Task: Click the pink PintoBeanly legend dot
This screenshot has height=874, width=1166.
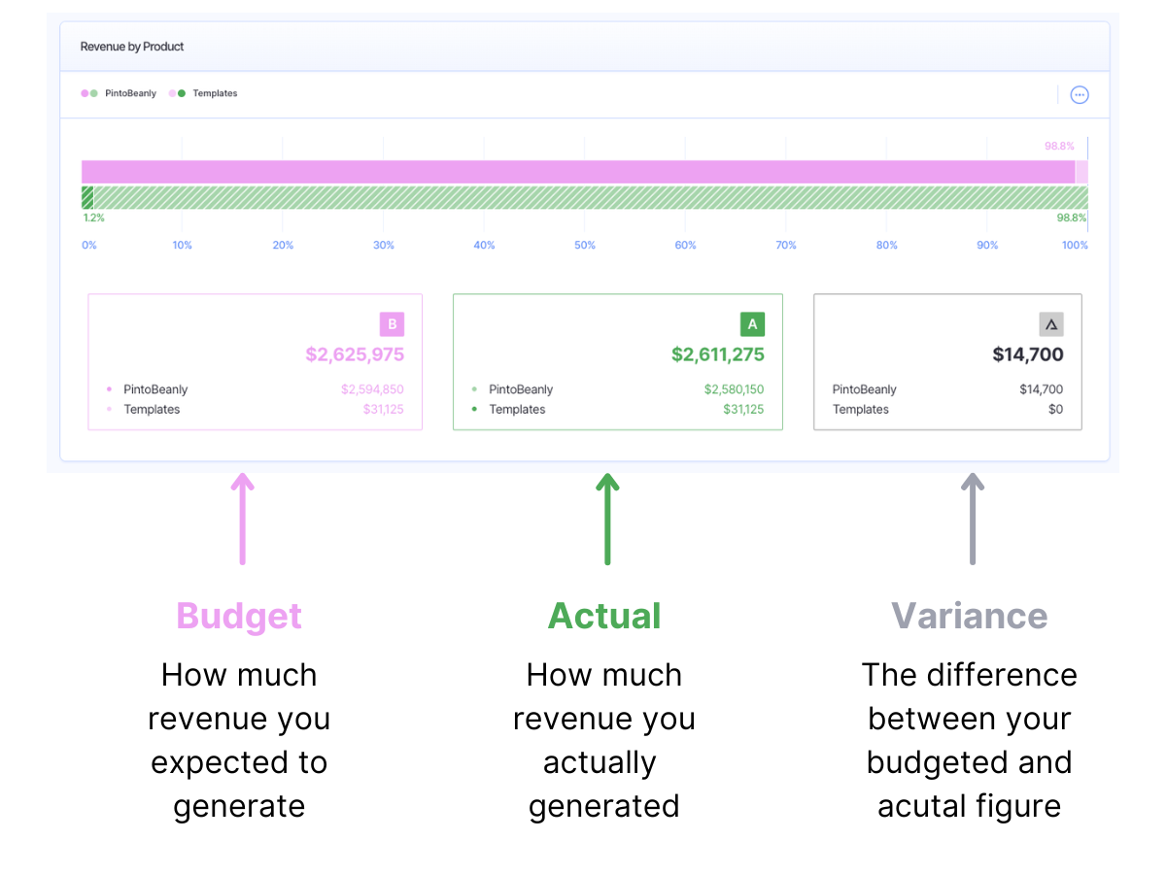Action: (86, 93)
